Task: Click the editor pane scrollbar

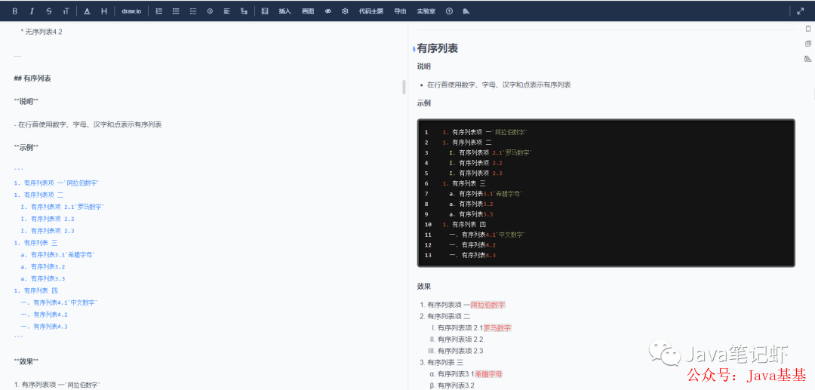Action: 404,88
